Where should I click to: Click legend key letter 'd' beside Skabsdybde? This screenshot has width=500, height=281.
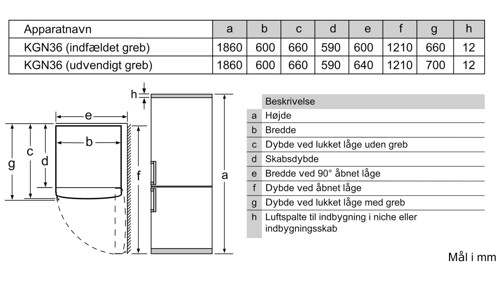[254, 159]
